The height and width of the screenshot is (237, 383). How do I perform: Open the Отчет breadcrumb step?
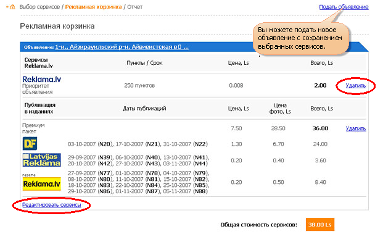[x=135, y=7]
